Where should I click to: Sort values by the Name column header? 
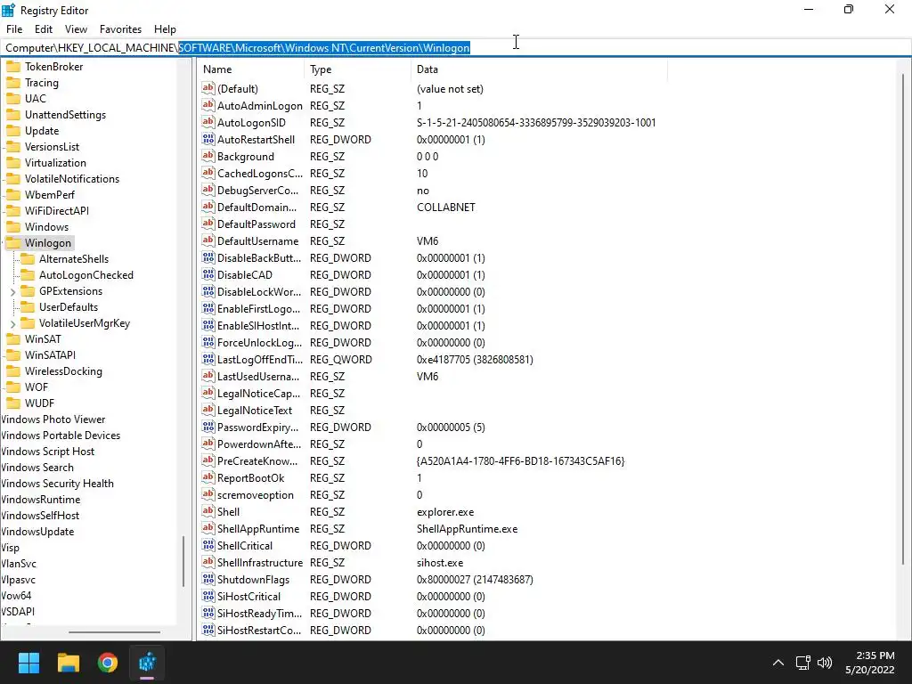click(250, 69)
